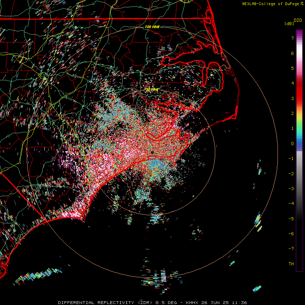
Task: Select the 0 dB tick label on the color scale
Action: tap(292, 144)
